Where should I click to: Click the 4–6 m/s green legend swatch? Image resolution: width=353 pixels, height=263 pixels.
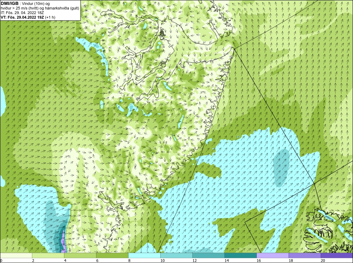[x=80, y=255]
